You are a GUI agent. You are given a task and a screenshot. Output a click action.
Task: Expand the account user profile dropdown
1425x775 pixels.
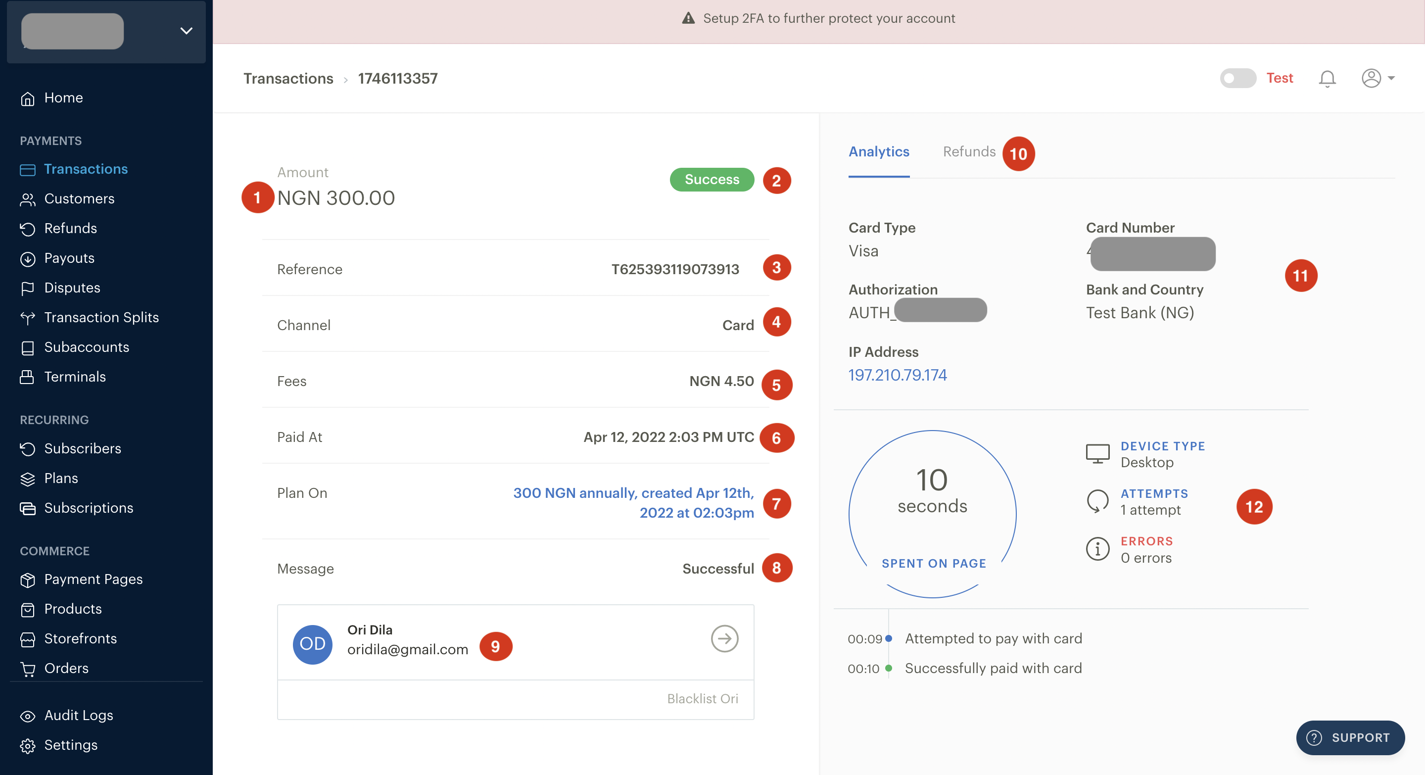pyautogui.click(x=1378, y=78)
